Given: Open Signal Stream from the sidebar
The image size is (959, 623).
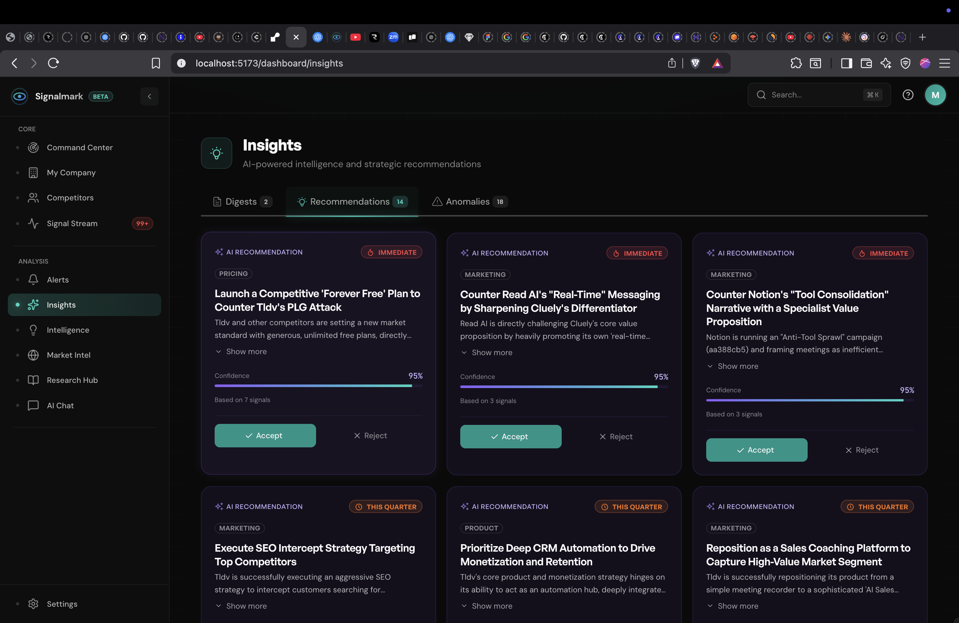Looking at the screenshot, I should (x=72, y=224).
